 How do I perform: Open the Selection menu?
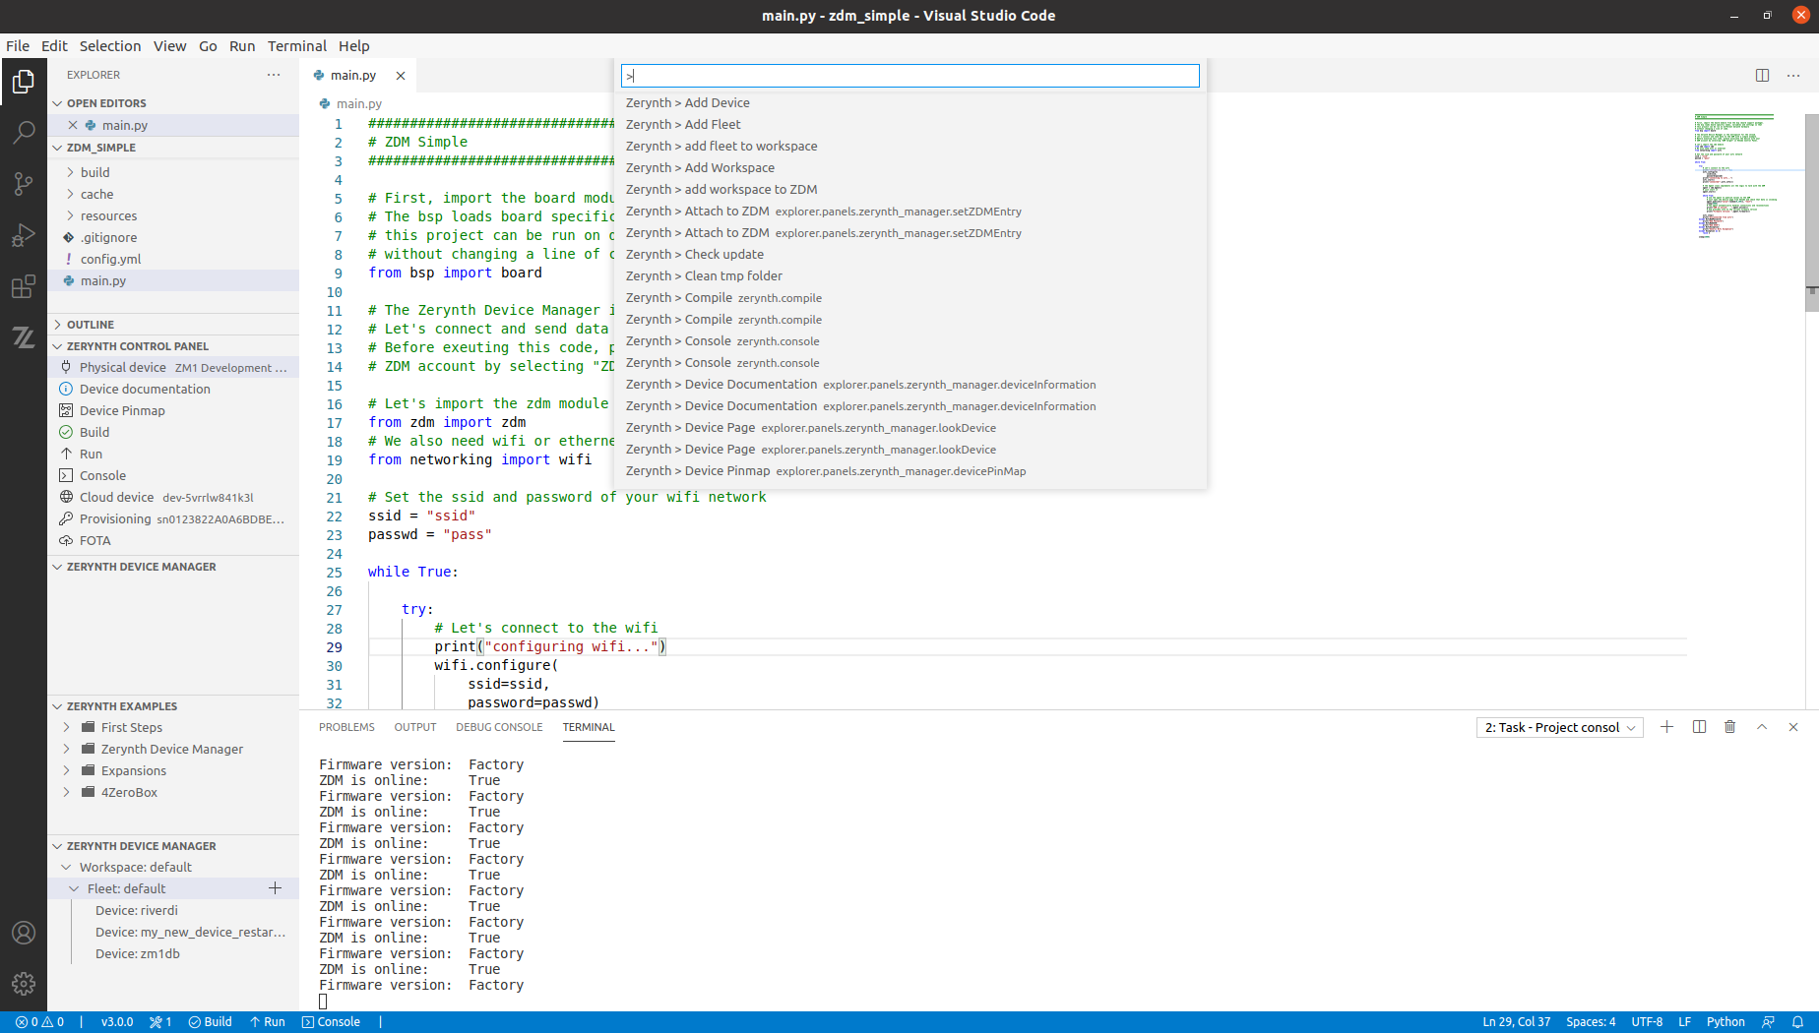[x=110, y=46]
